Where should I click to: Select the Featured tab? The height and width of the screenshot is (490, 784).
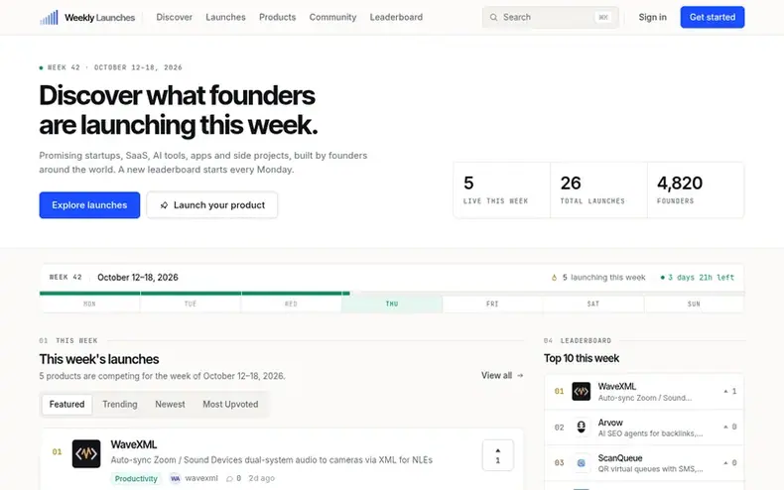[x=67, y=404]
